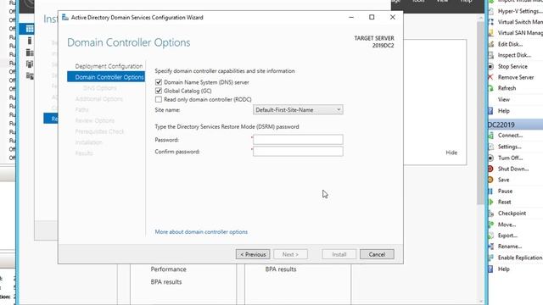Click Remove Server in Hyper-V actions

pyautogui.click(x=516, y=77)
